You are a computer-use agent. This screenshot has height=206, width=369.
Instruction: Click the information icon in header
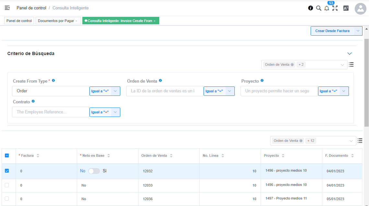(x=310, y=8)
